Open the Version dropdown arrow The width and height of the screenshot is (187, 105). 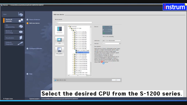coord(120,43)
